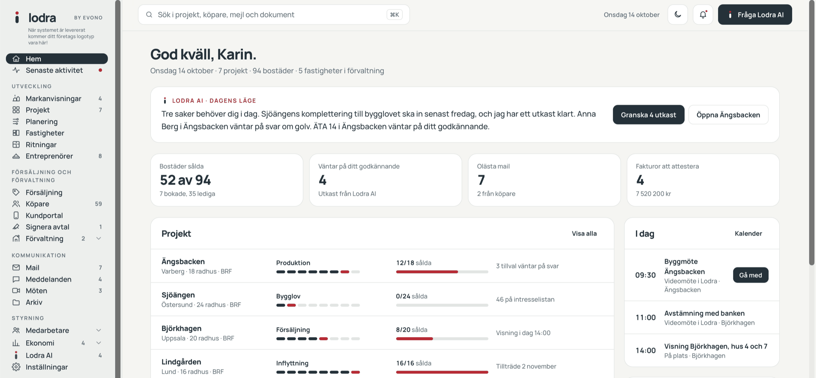
Task: Click Ängsbacken sales progress bar
Action: (442, 272)
